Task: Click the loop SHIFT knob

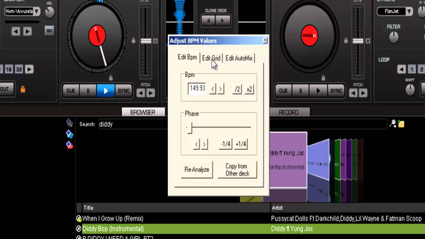Action: tap(410, 89)
